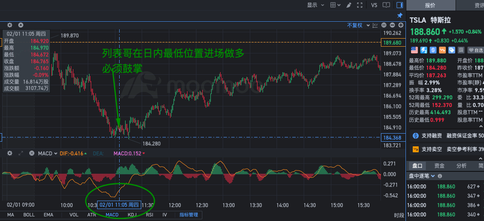Click the lightning level-2 quote icon
The height and width of the screenshot is (221, 484).
tap(423, 50)
